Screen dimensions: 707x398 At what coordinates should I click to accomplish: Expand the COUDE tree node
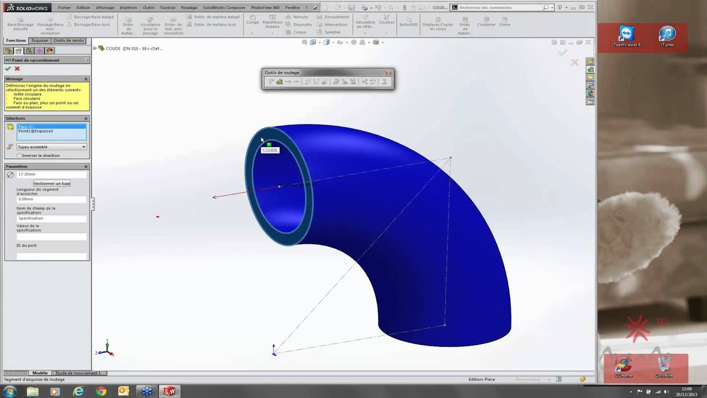coord(94,48)
